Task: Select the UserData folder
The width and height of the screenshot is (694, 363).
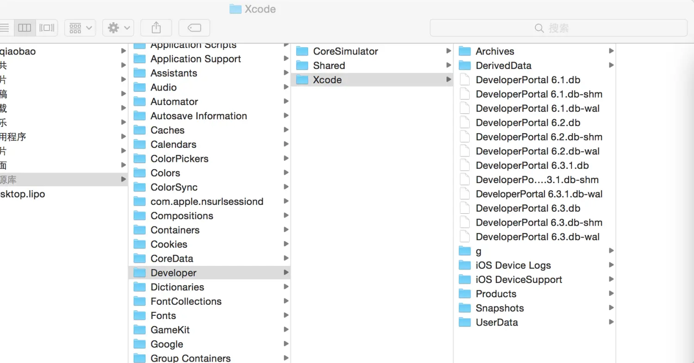Action: (535, 323)
